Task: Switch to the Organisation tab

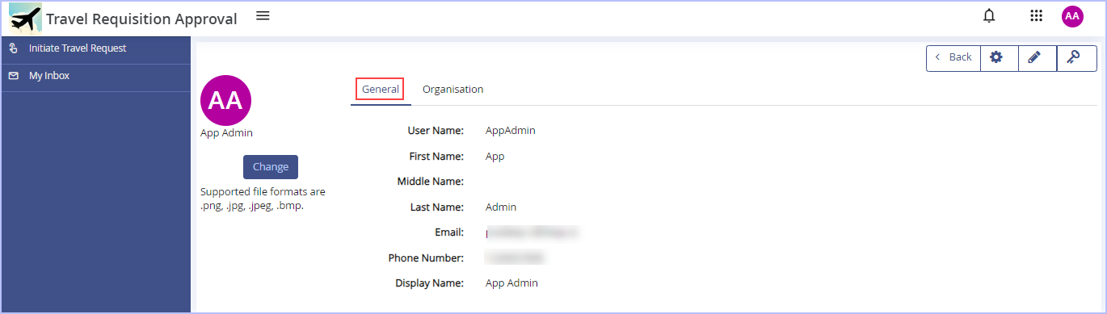Action: point(452,90)
